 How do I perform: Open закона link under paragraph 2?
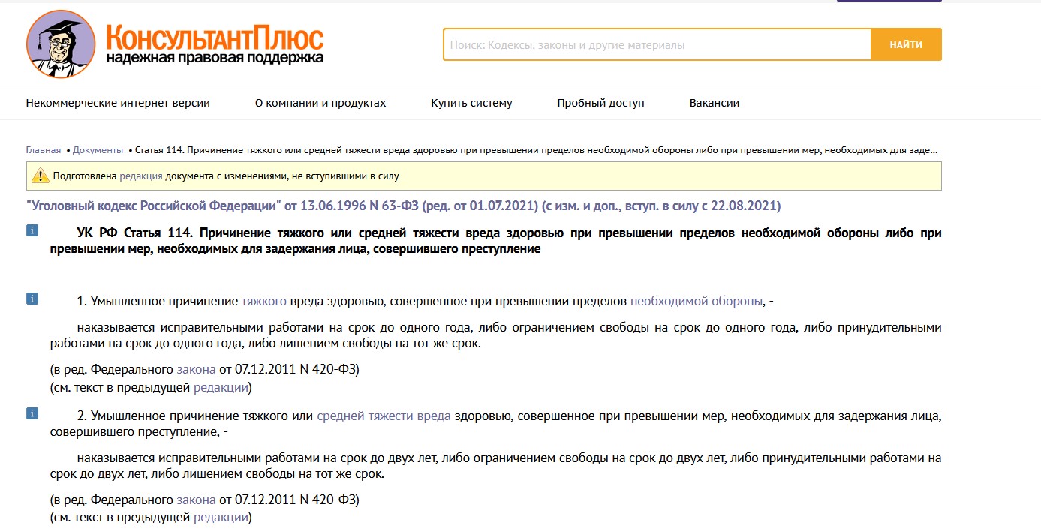196,499
